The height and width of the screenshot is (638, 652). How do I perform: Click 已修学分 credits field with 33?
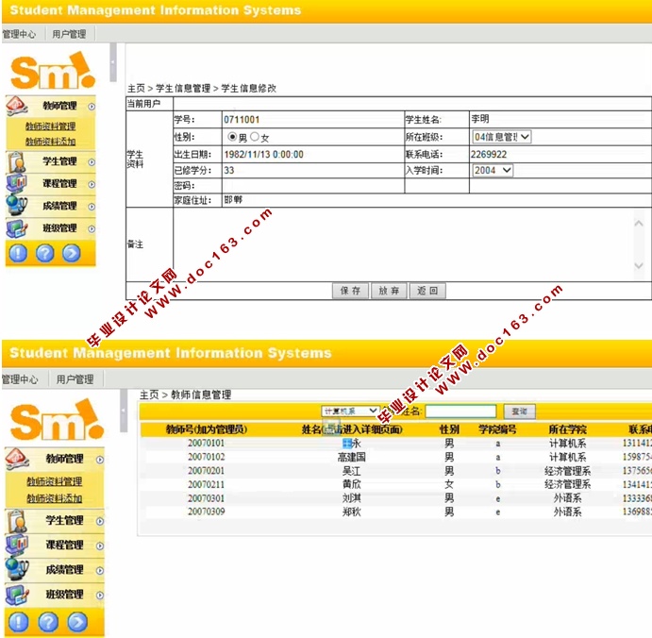(x=312, y=170)
